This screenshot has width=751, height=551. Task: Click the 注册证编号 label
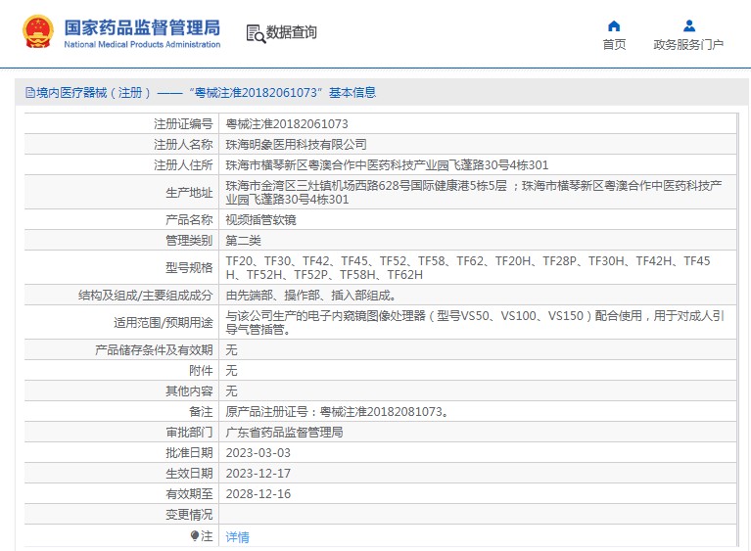point(183,124)
